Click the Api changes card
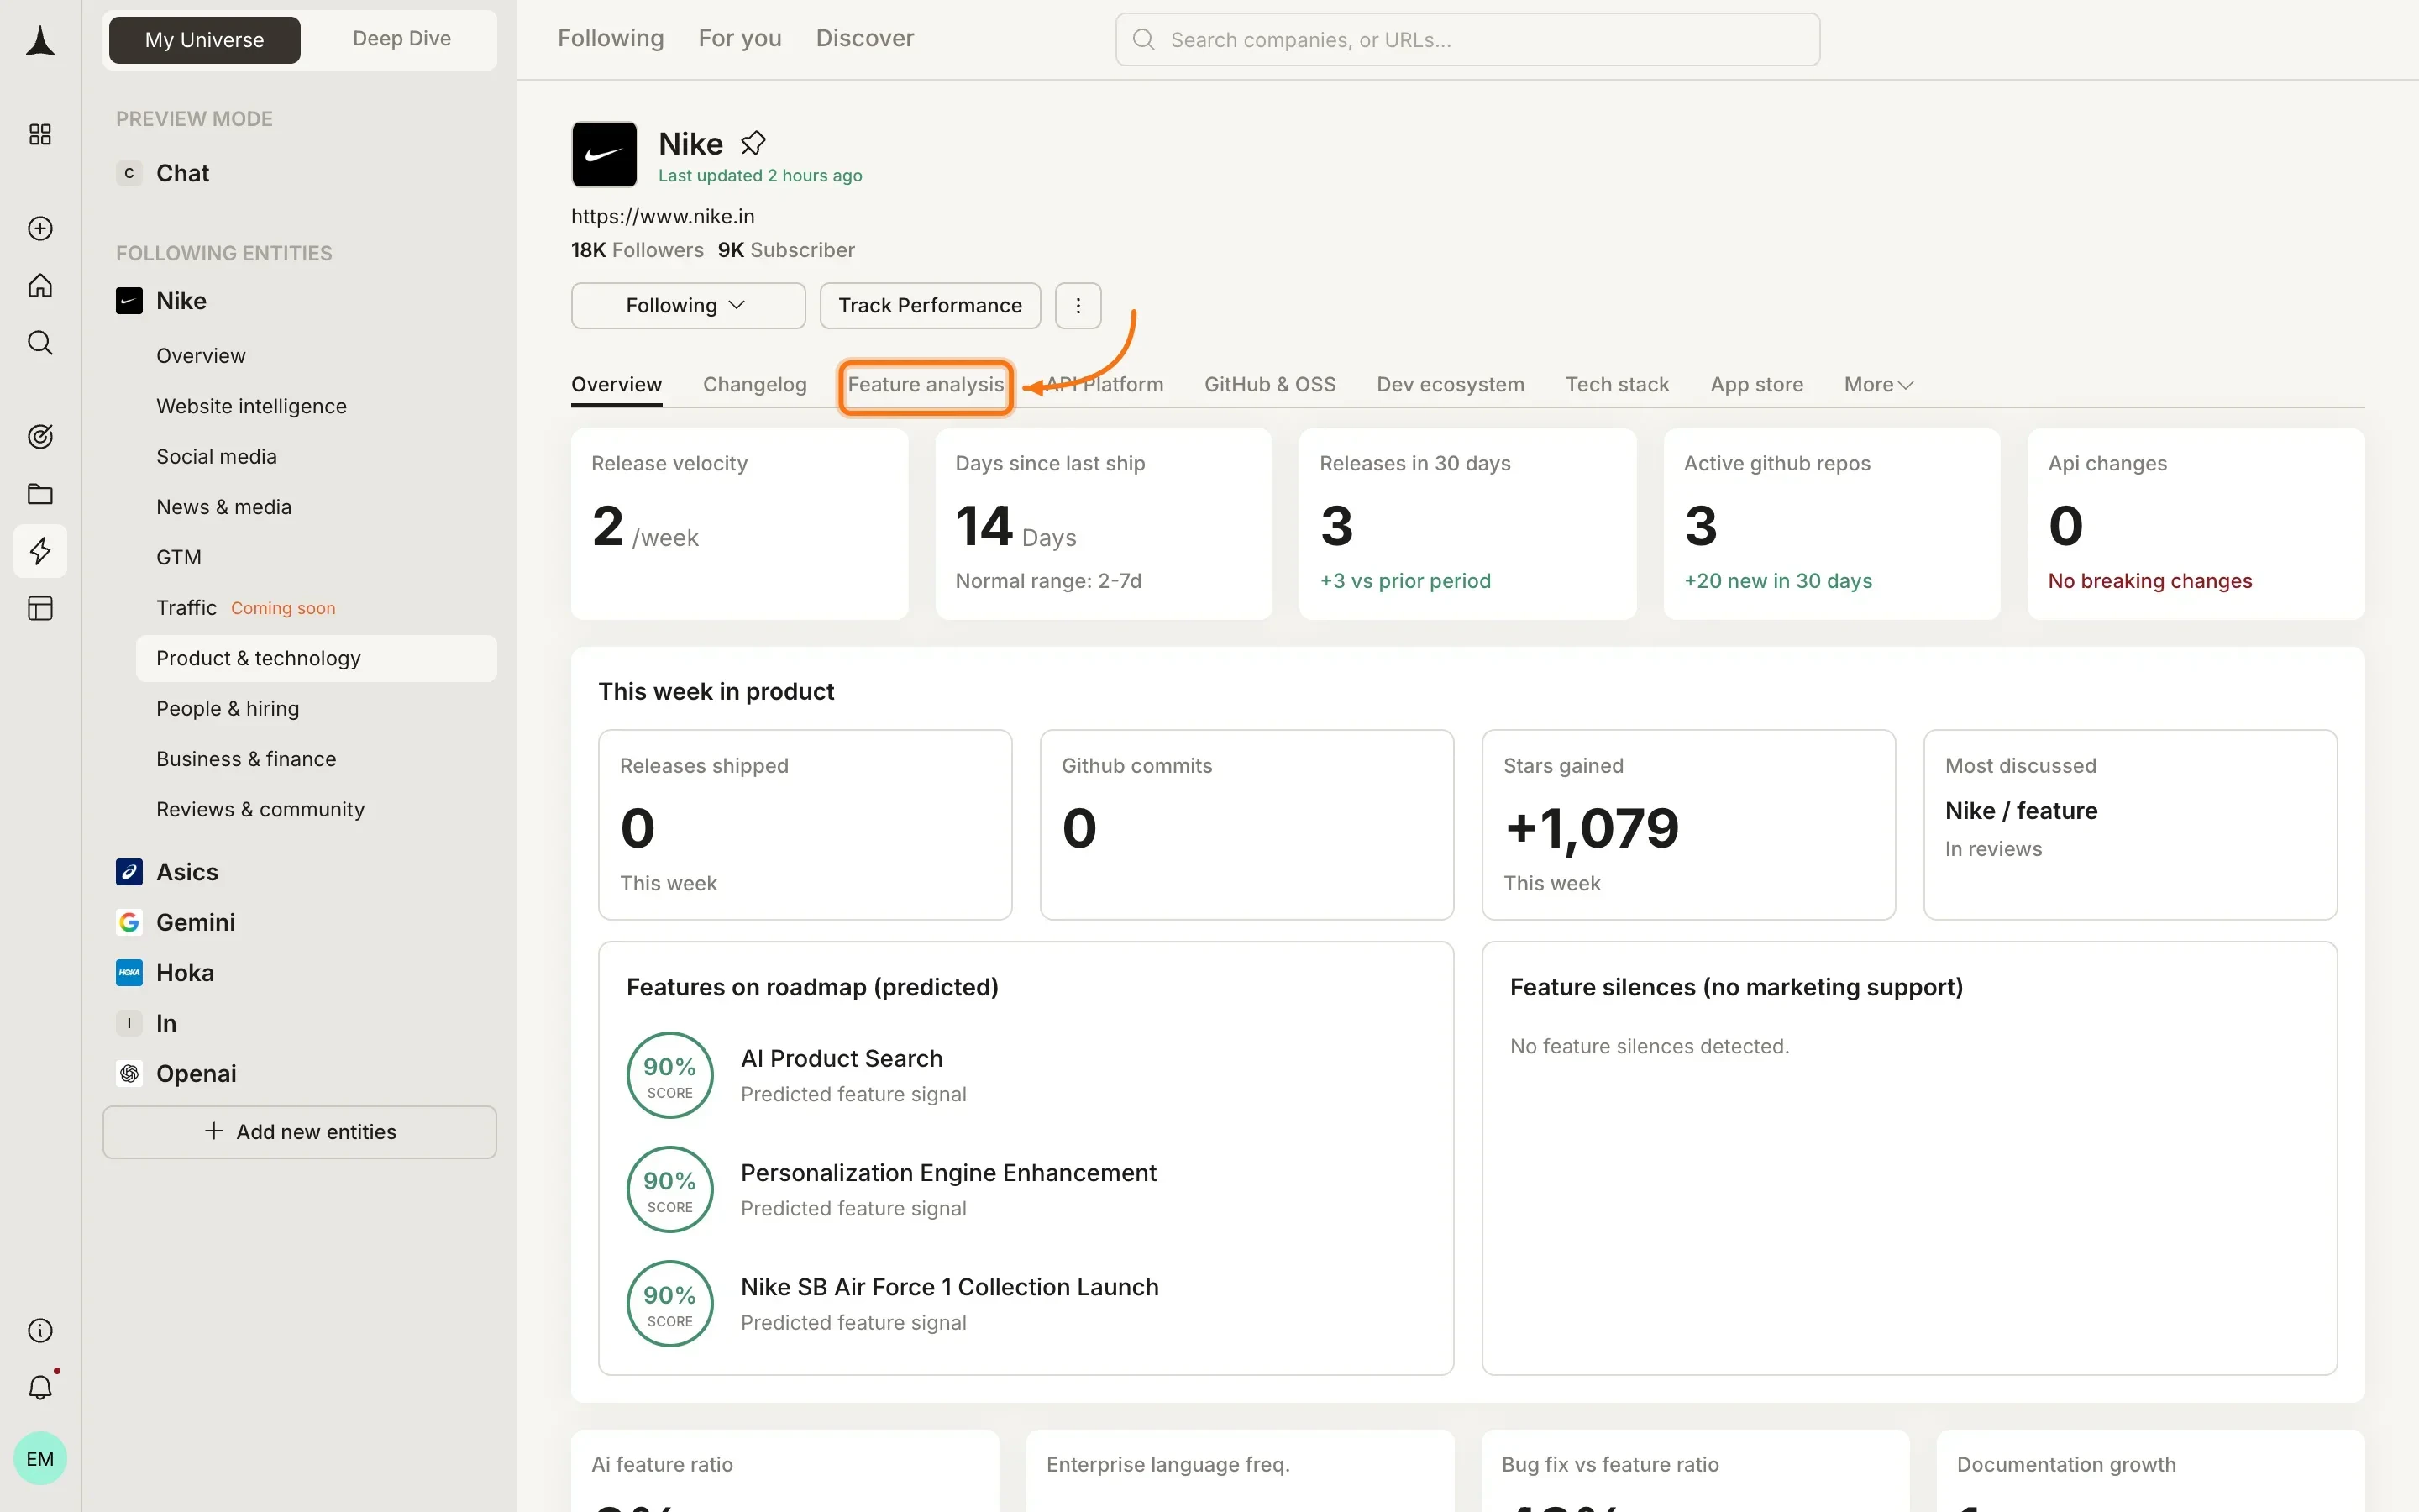 [x=2195, y=524]
